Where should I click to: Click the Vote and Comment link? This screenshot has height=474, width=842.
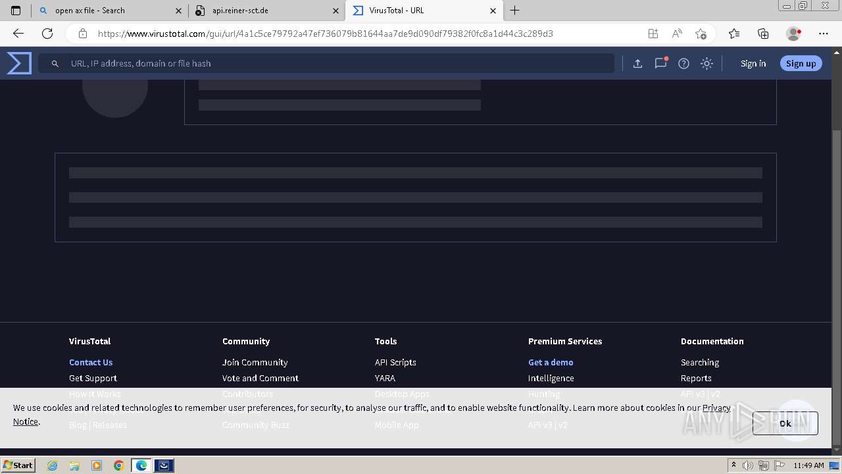point(260,378)
